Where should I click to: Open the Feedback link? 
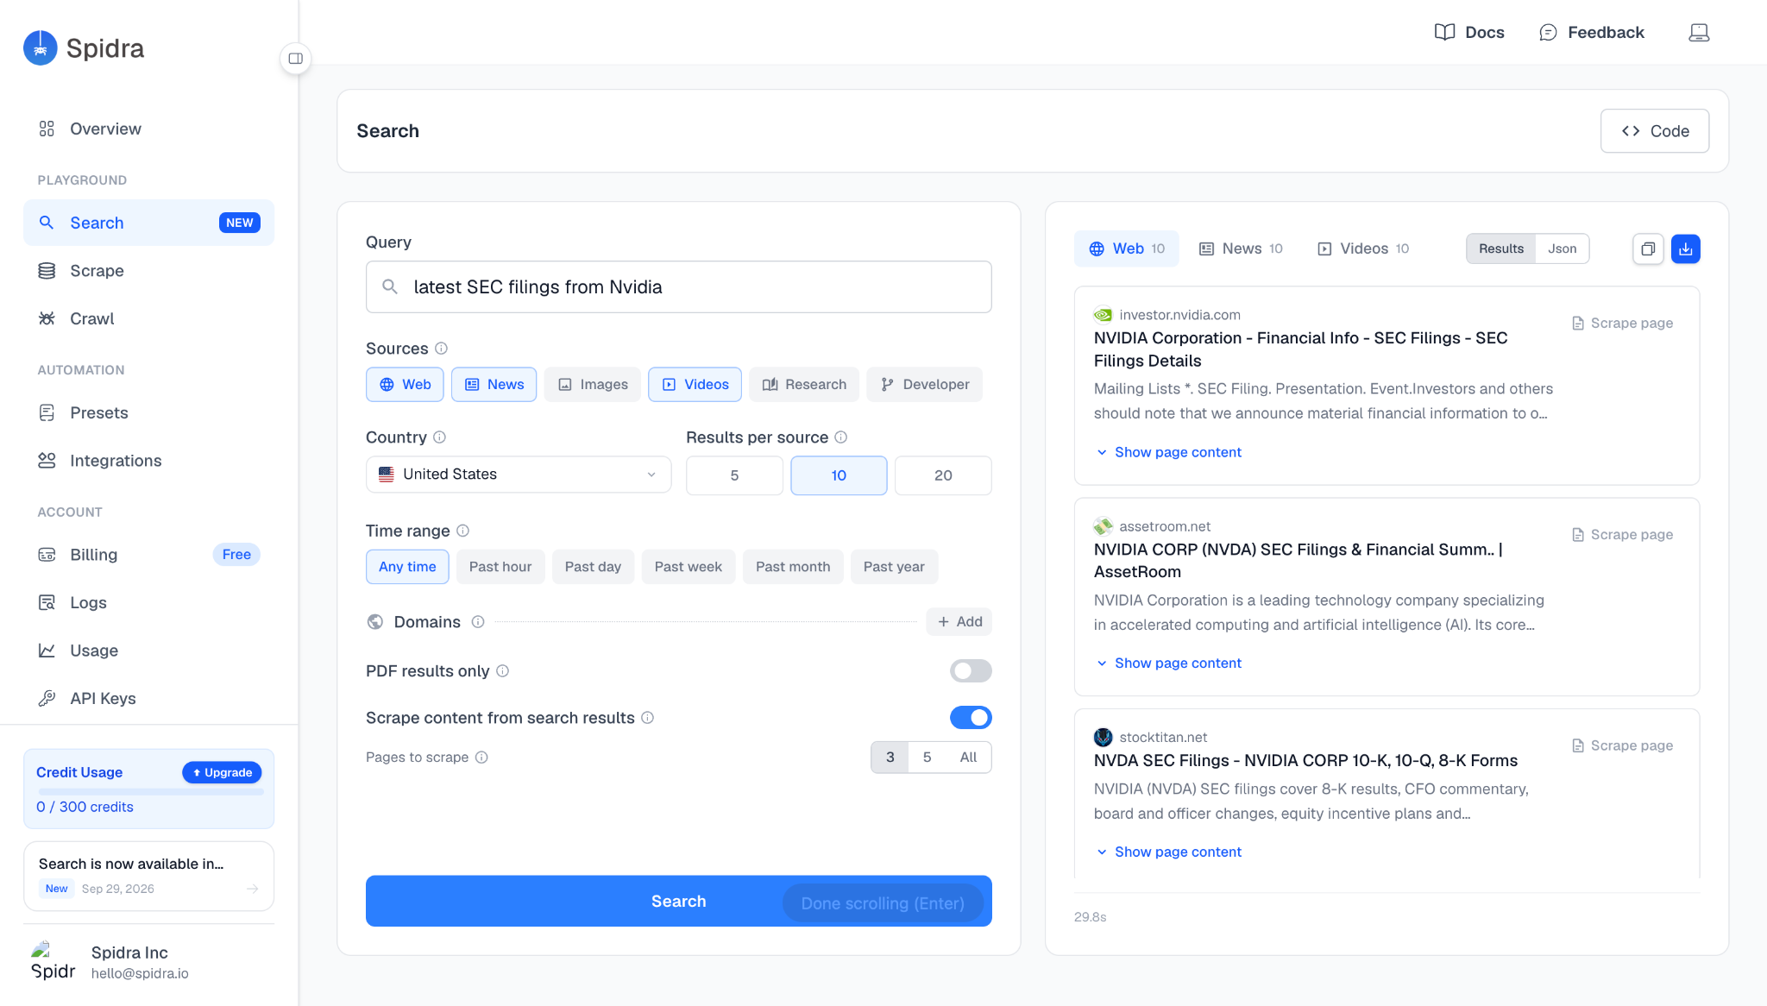point(1592,33)
